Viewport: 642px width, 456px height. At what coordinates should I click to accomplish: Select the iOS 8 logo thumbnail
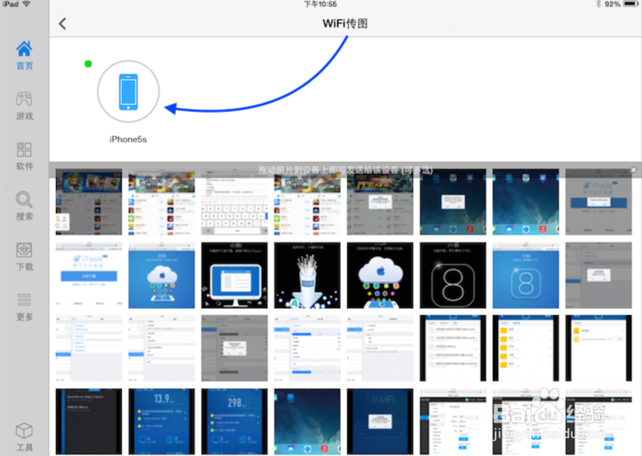point(453,275)
